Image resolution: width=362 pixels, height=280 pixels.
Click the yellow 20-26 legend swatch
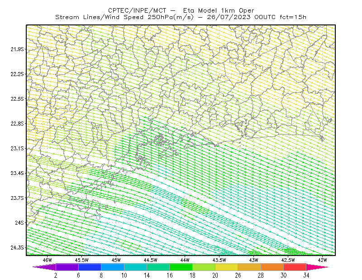point(227,267)
